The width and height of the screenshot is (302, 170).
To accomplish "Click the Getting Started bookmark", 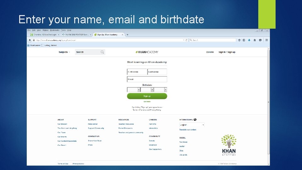I will (49, 45).
